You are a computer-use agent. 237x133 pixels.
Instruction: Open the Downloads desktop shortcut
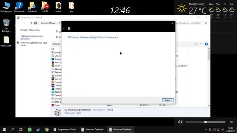19,7
